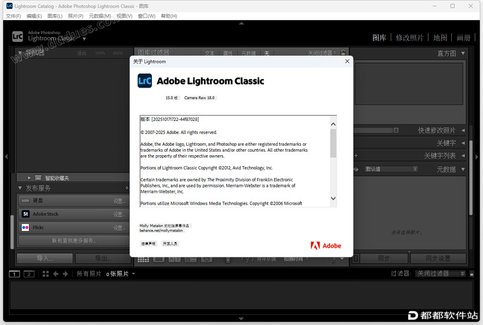Click the 法律声明 button in About dialog
Viewport: 483px width, 325px height.
coord(148,244)
